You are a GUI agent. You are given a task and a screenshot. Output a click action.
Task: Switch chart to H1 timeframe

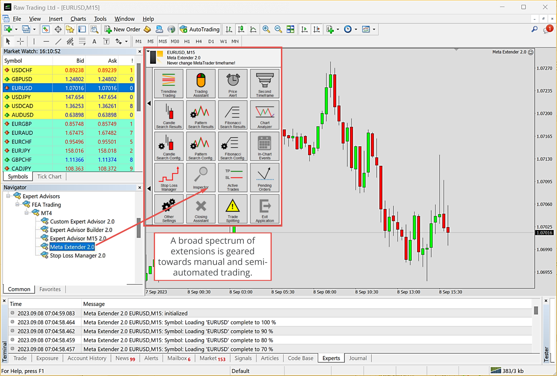click(x=187, y=41)
